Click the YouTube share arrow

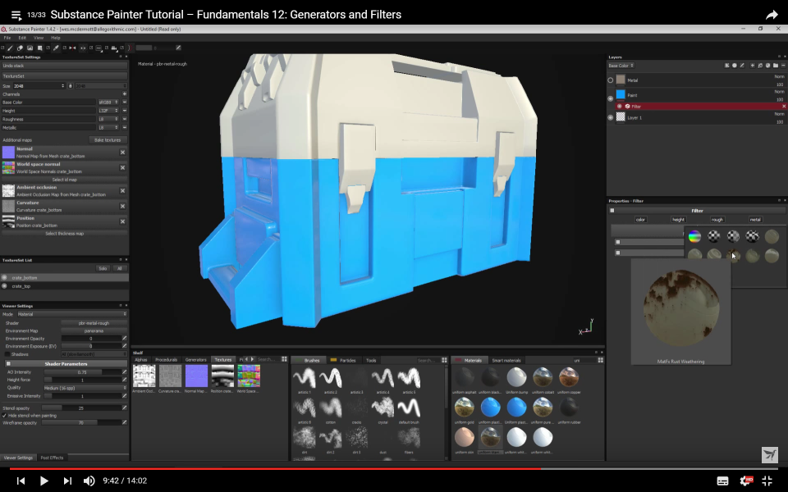point(772,15)
